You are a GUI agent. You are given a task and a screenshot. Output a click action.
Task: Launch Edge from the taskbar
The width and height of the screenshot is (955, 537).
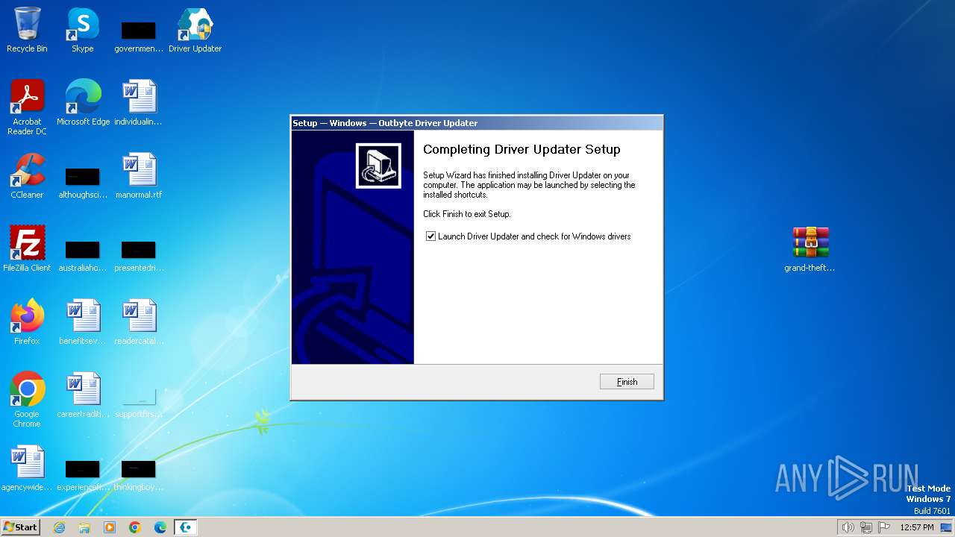pyautogui.click(x=160, y=527)
